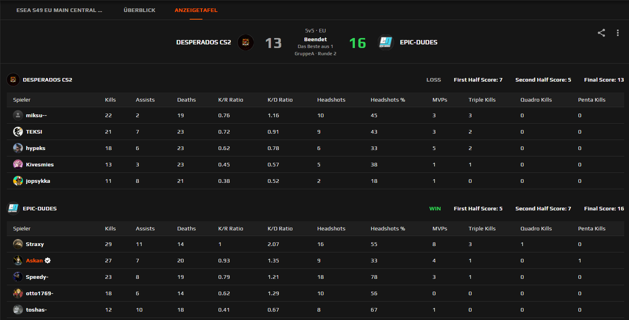Click DESPERADOS CS2 label above first table
The image size is (629, 320).
coord(48,80)
